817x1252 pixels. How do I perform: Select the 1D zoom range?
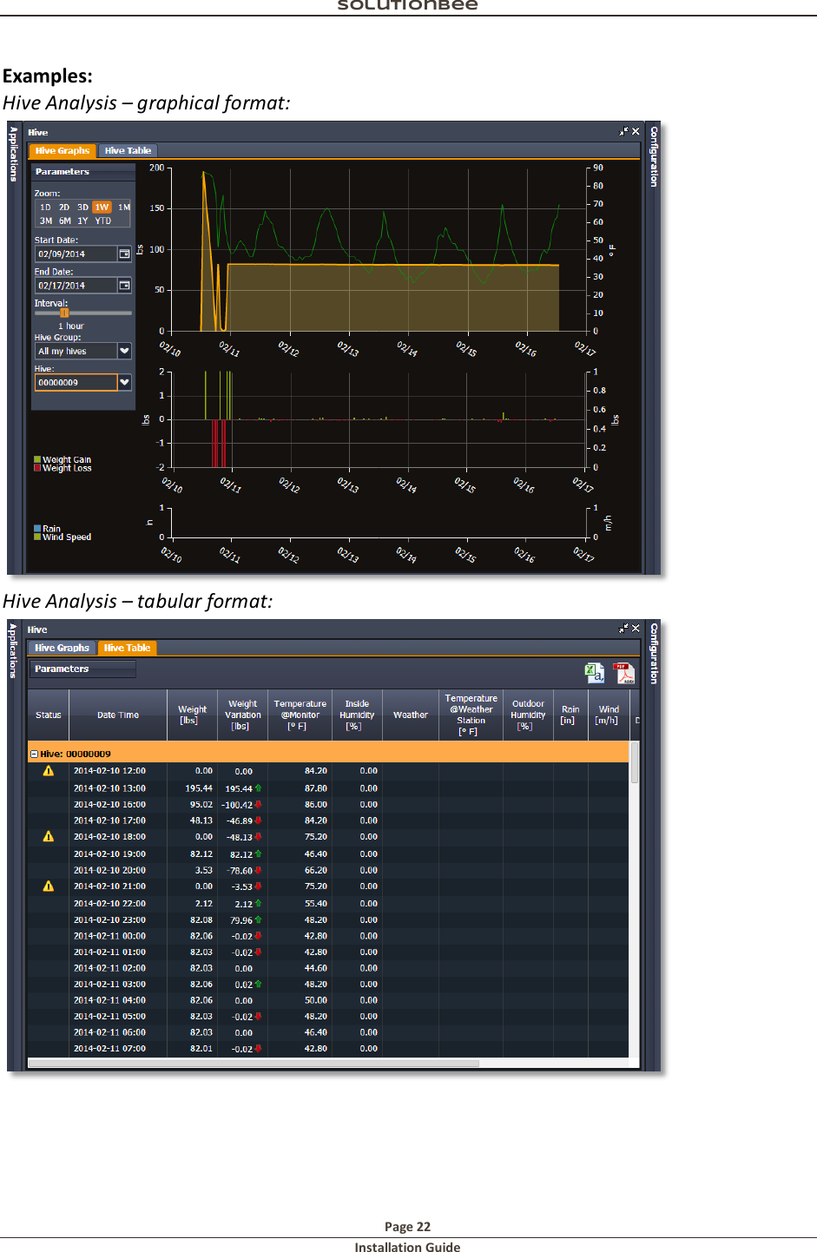(45, 207)
